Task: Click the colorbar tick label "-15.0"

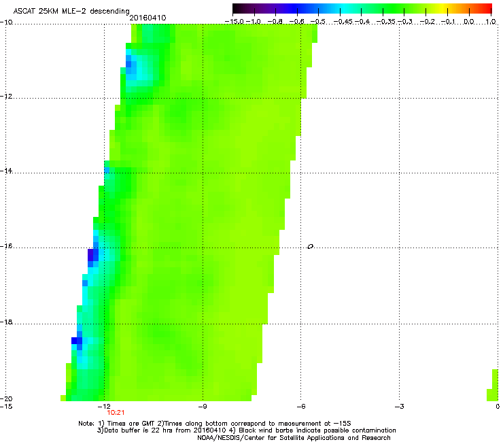Action: point(235,22)
